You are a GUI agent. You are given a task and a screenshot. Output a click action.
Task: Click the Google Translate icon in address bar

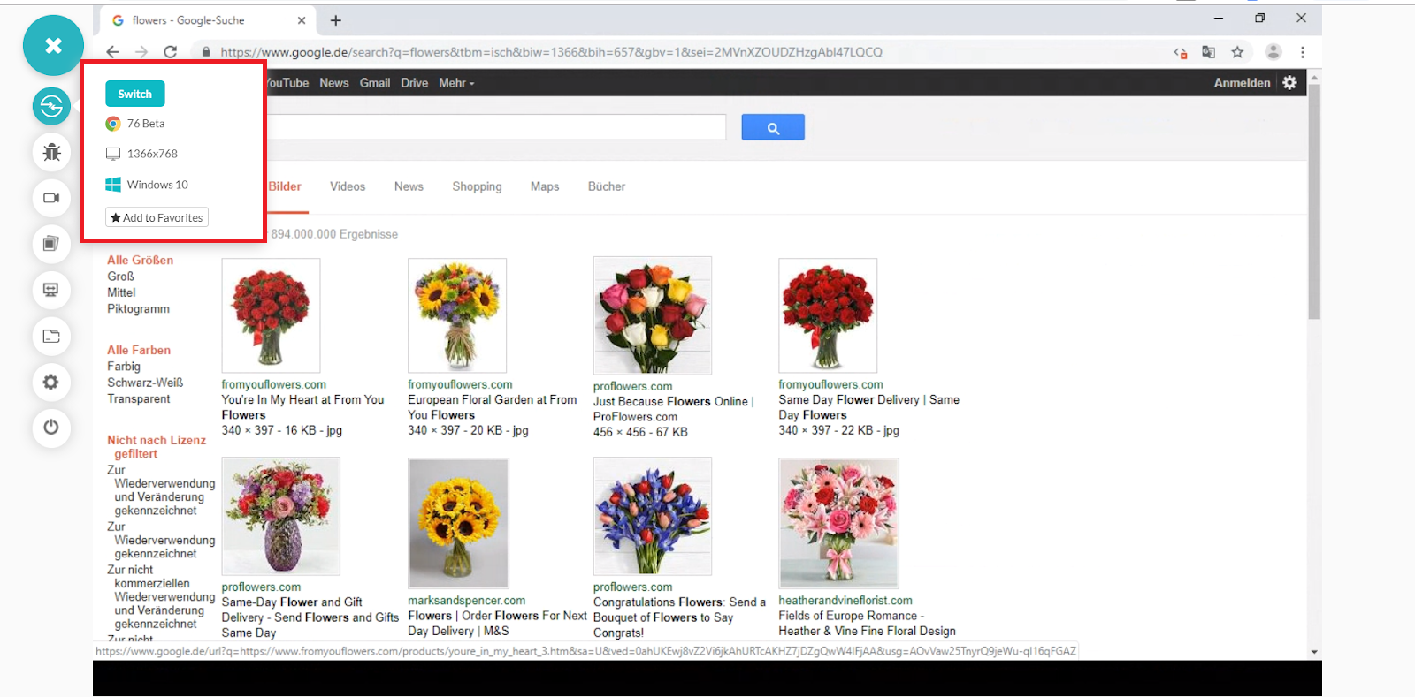(1208, 52)
